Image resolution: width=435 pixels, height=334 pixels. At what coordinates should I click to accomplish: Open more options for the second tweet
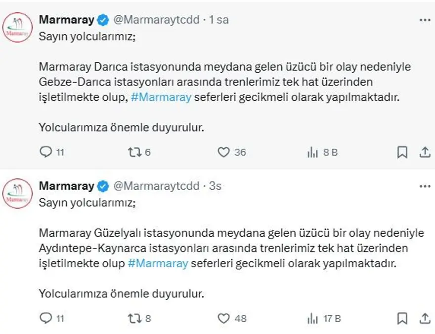click(425, 186)
